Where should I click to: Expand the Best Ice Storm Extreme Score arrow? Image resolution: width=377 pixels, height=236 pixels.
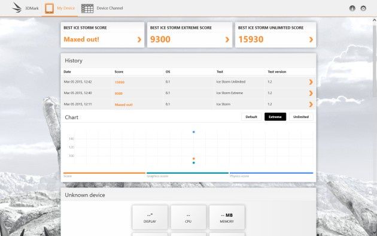(x=227, y=40)
